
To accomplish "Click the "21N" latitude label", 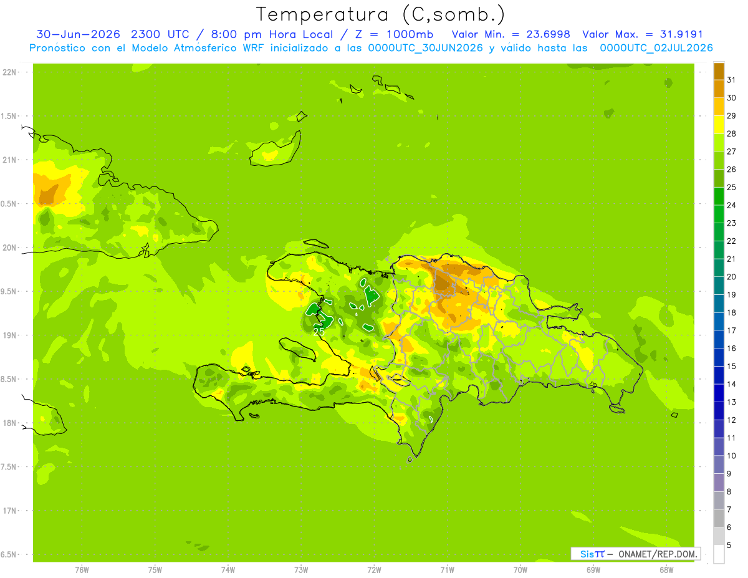I will [9, 160].
